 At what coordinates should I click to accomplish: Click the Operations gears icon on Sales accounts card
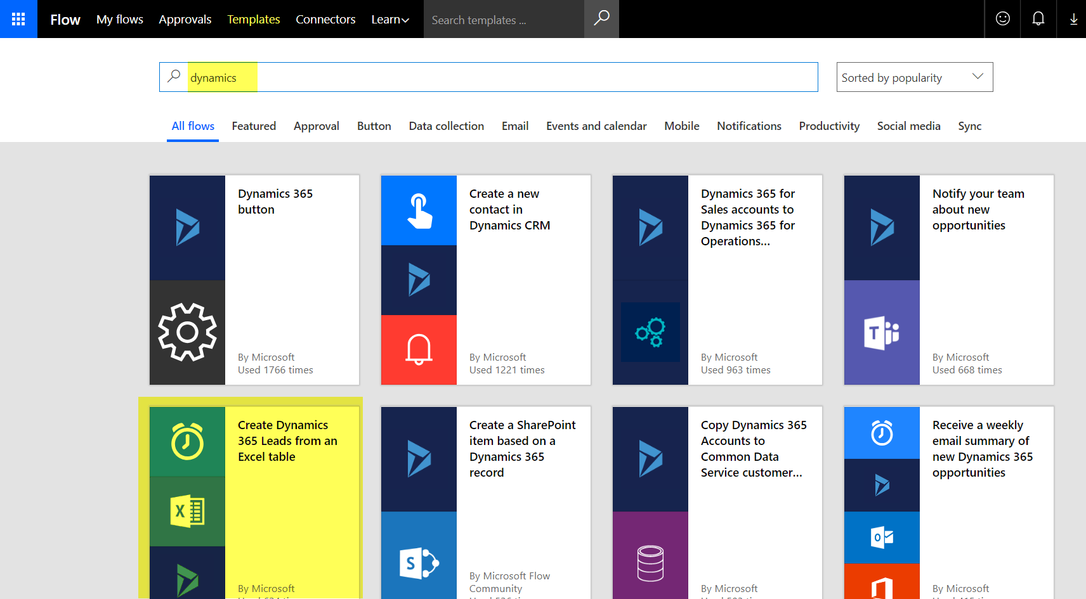click(x=650, y=332)
